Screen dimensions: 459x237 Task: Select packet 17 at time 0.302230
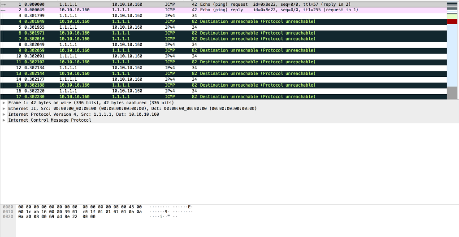click(224, 97)
